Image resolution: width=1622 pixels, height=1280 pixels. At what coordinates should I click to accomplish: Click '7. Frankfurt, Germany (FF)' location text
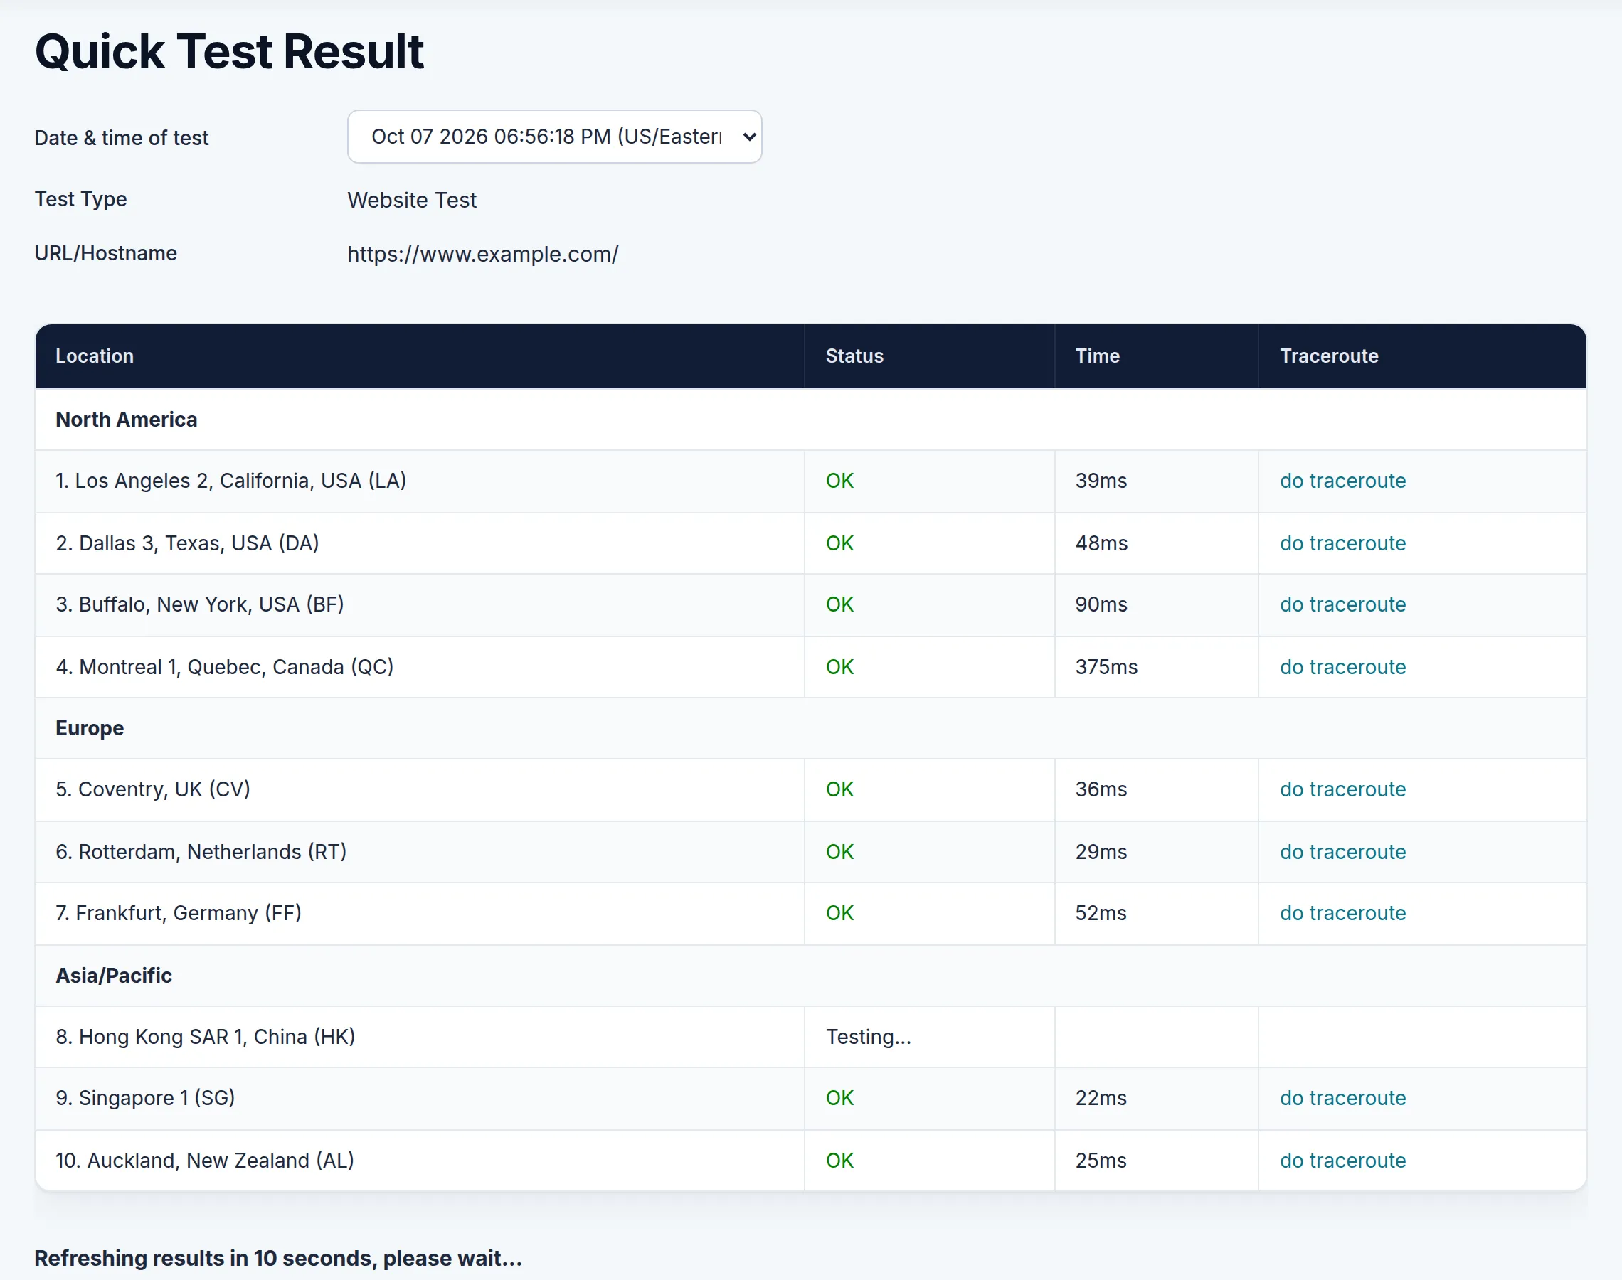tap(179, 913)
